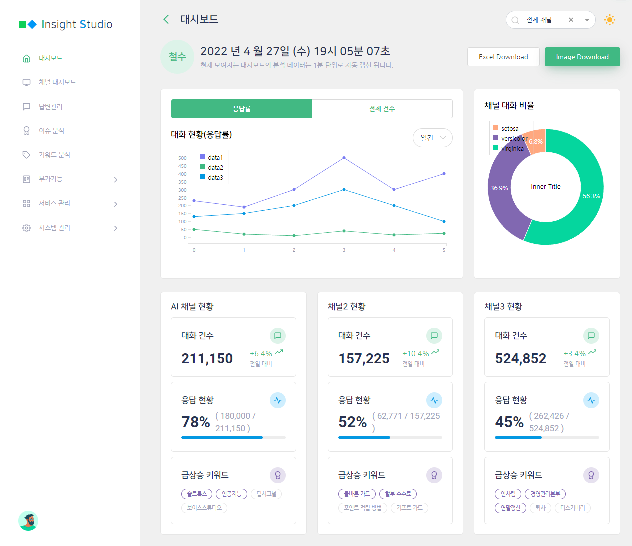Click the 키워드 분석 tag icon
This screenshot has width=632, height=546.
click(27, 155)
